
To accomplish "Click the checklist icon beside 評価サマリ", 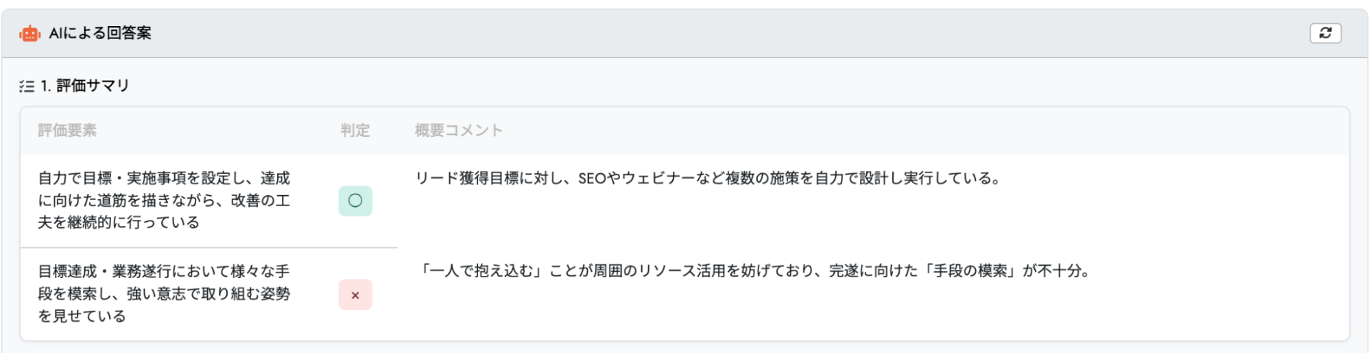I will [x=27, y=86].
